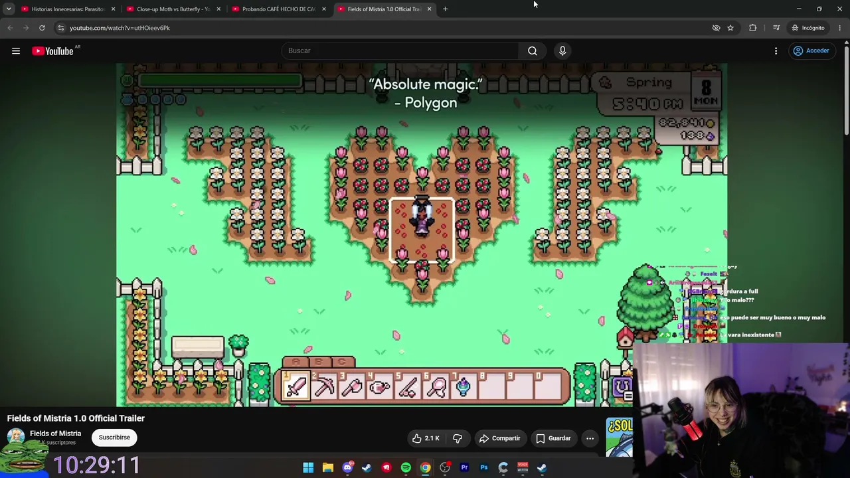
Task: Open more actions menu below video
Action: click(x=590, y=438)
